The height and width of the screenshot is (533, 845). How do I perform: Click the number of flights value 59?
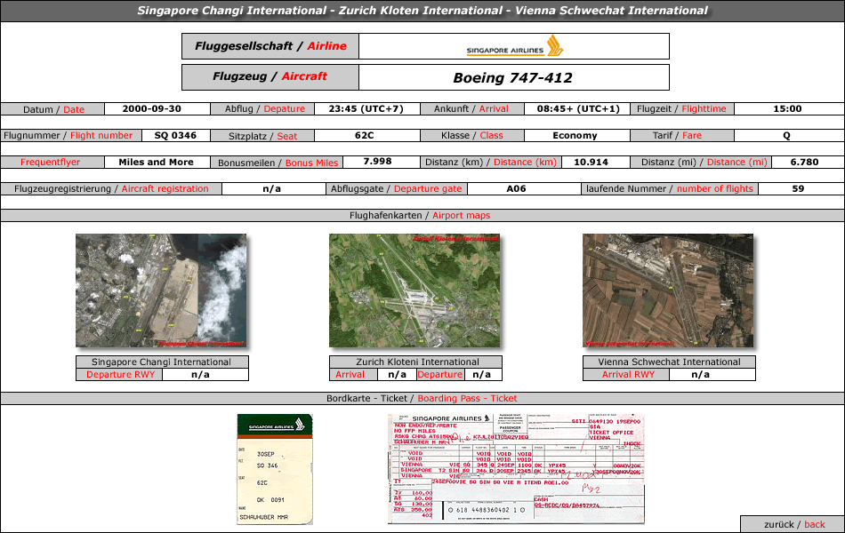click(x=798, y=189)
